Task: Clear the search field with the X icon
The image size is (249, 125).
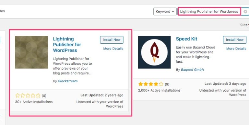Action: click(x=245, y=12)
